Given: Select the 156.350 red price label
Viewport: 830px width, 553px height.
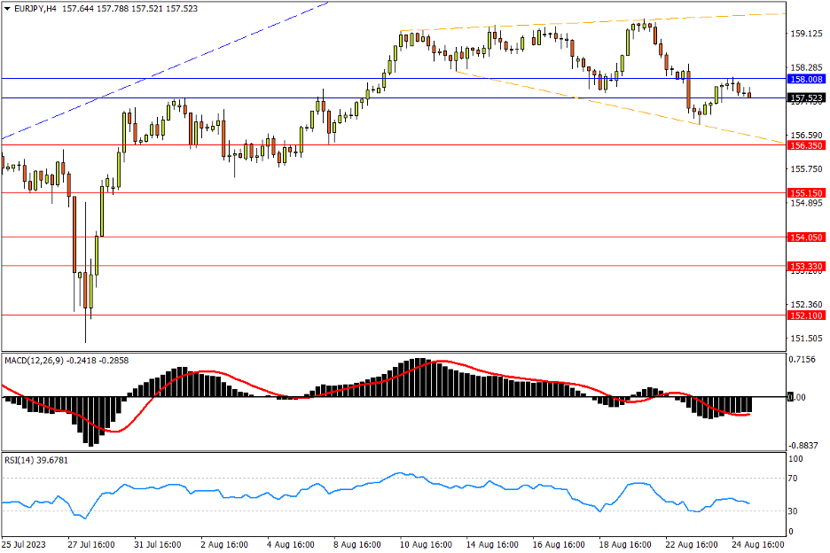Looking at the screenshot, I should click(x=806, y=145).
